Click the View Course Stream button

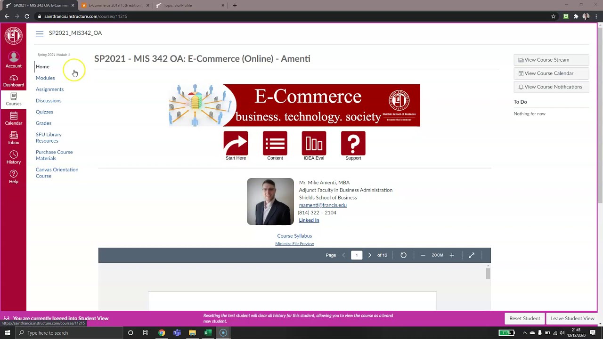(x=551, y=60)
